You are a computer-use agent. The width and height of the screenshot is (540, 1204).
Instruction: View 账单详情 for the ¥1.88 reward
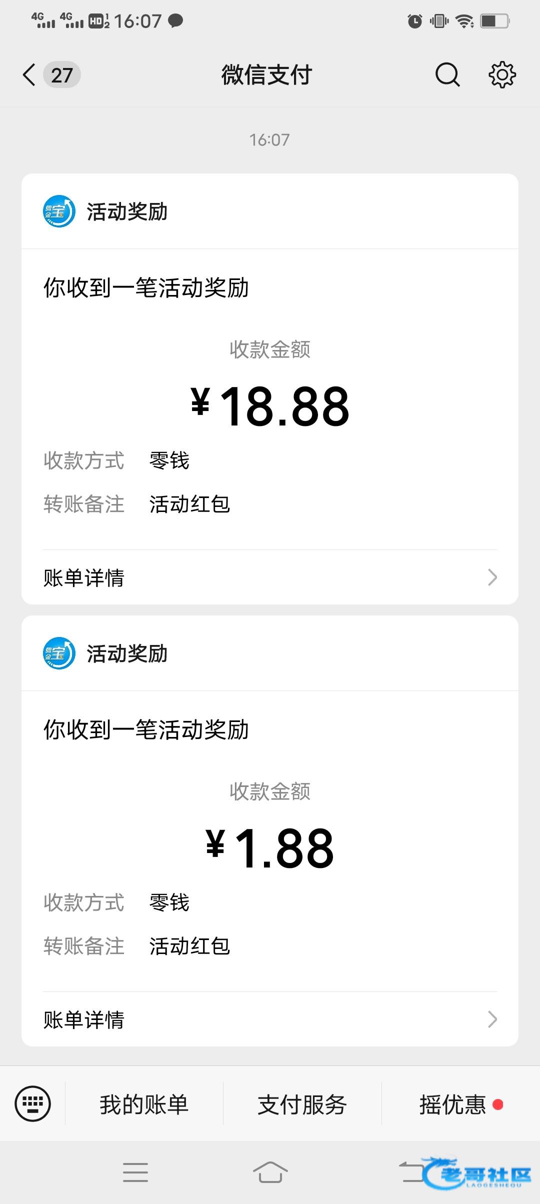84,1020
